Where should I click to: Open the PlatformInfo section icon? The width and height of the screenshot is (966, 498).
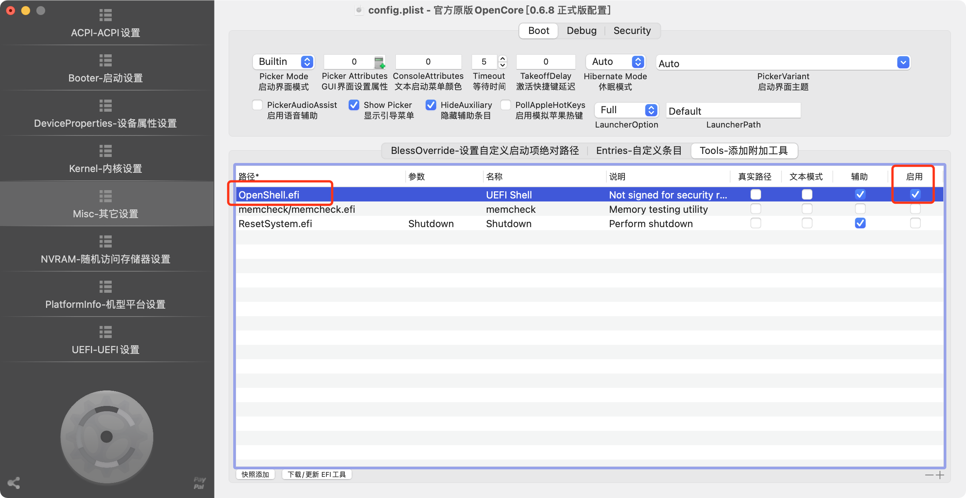[106, 287]
